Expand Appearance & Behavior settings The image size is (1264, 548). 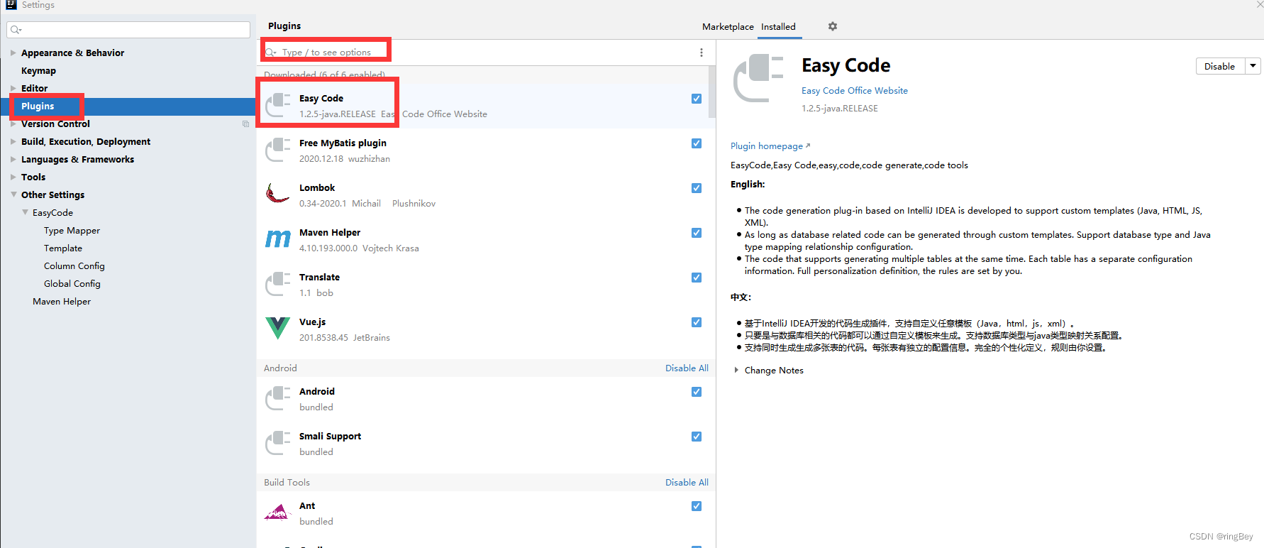(x=13, y=53)
